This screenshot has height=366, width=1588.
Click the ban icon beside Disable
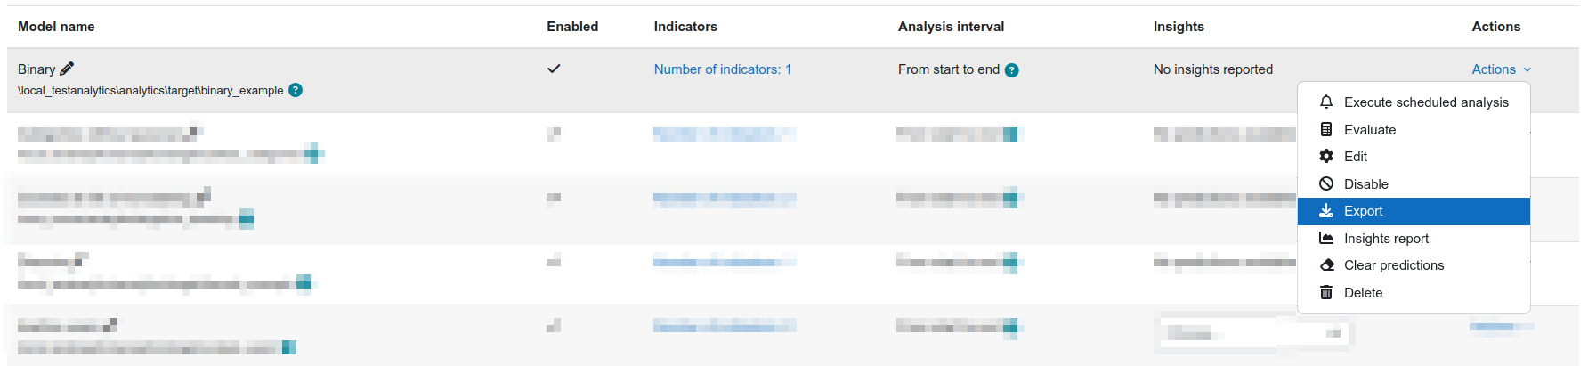(1326, 183)
